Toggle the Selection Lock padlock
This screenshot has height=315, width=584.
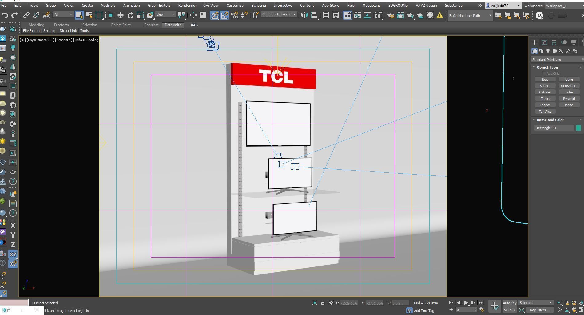click(323, 303)
